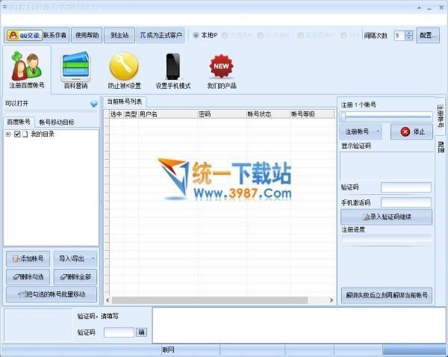Click the 配置... button

428,35
